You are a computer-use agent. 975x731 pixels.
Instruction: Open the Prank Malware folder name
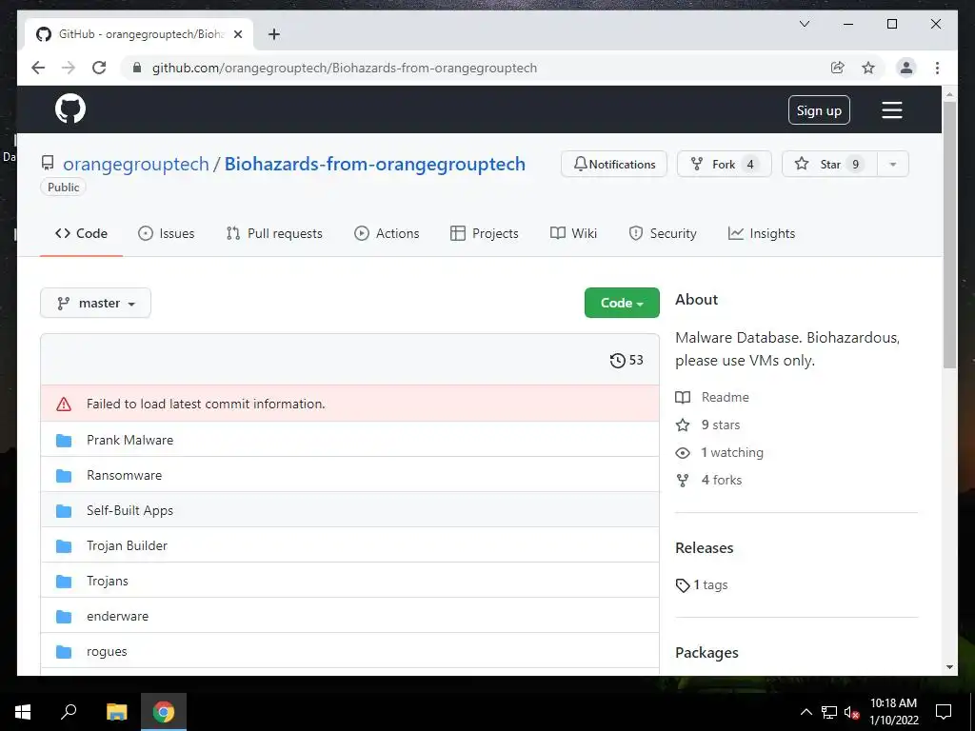pyautogui.click(x=129, y=440)
